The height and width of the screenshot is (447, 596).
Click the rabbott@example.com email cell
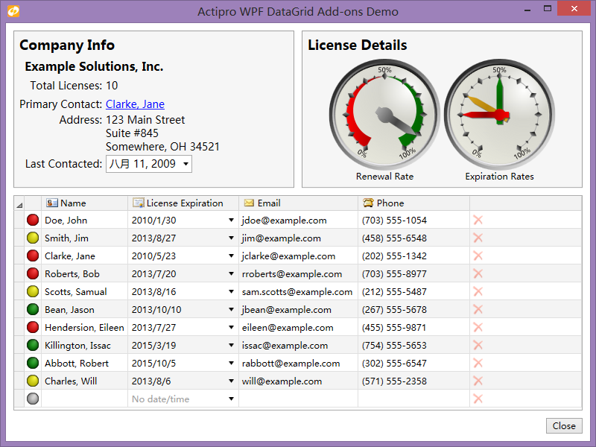pyautogui.click(x=299, y=363)
